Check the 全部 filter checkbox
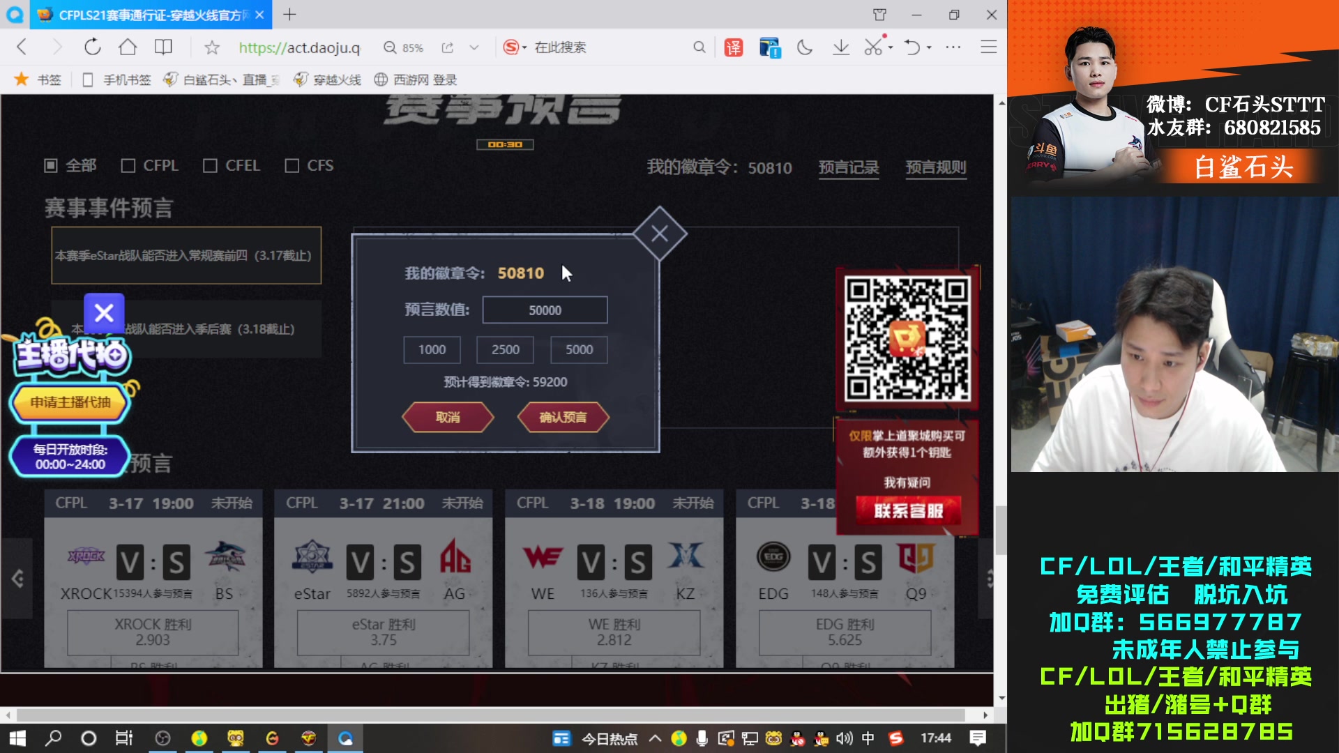Screen dimensions: 1339x753 (50, 165)
